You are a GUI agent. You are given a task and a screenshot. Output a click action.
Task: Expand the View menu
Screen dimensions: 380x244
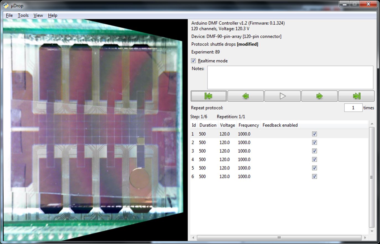[x=38, y=16]
